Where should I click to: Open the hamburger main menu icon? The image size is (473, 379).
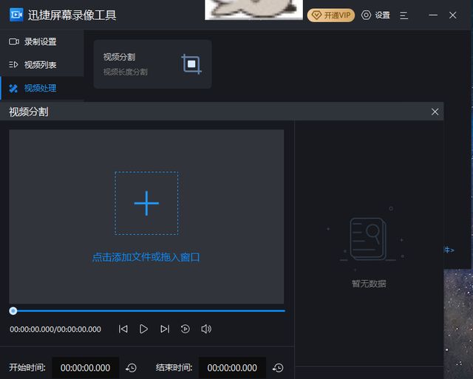tap(404, 16)
